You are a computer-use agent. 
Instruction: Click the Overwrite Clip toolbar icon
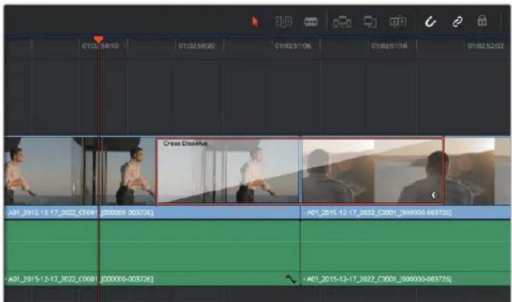[x=370, y=22]
